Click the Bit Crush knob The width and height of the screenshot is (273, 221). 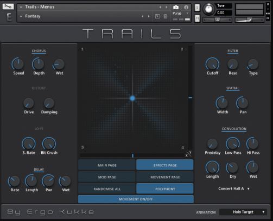tap(49, 144)
